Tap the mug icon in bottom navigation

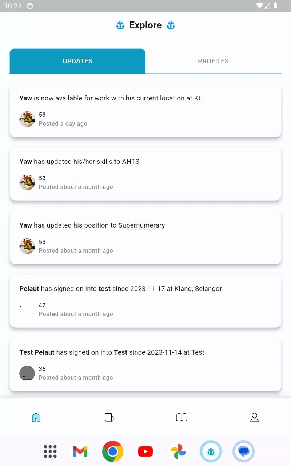[109, 417]
